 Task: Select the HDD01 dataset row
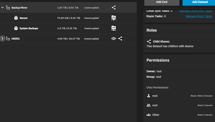(68, 39)
